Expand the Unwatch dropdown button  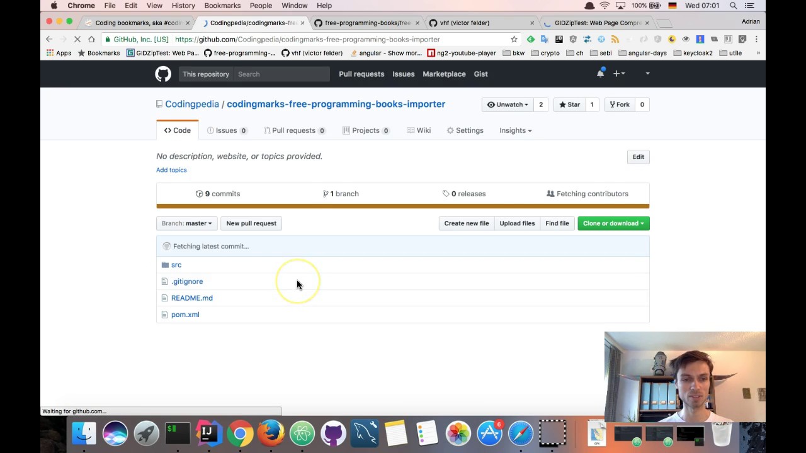(x=508, y=104)
